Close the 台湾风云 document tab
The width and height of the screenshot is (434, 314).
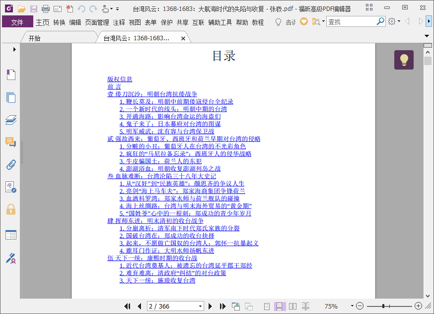point(183,38)
